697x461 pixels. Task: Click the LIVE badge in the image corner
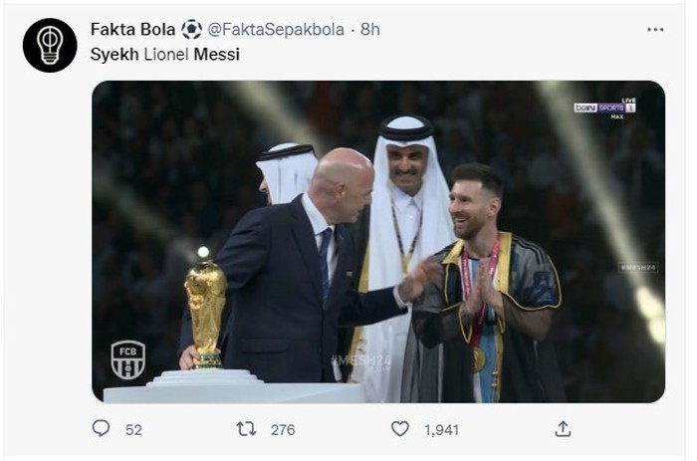[628, 101]
